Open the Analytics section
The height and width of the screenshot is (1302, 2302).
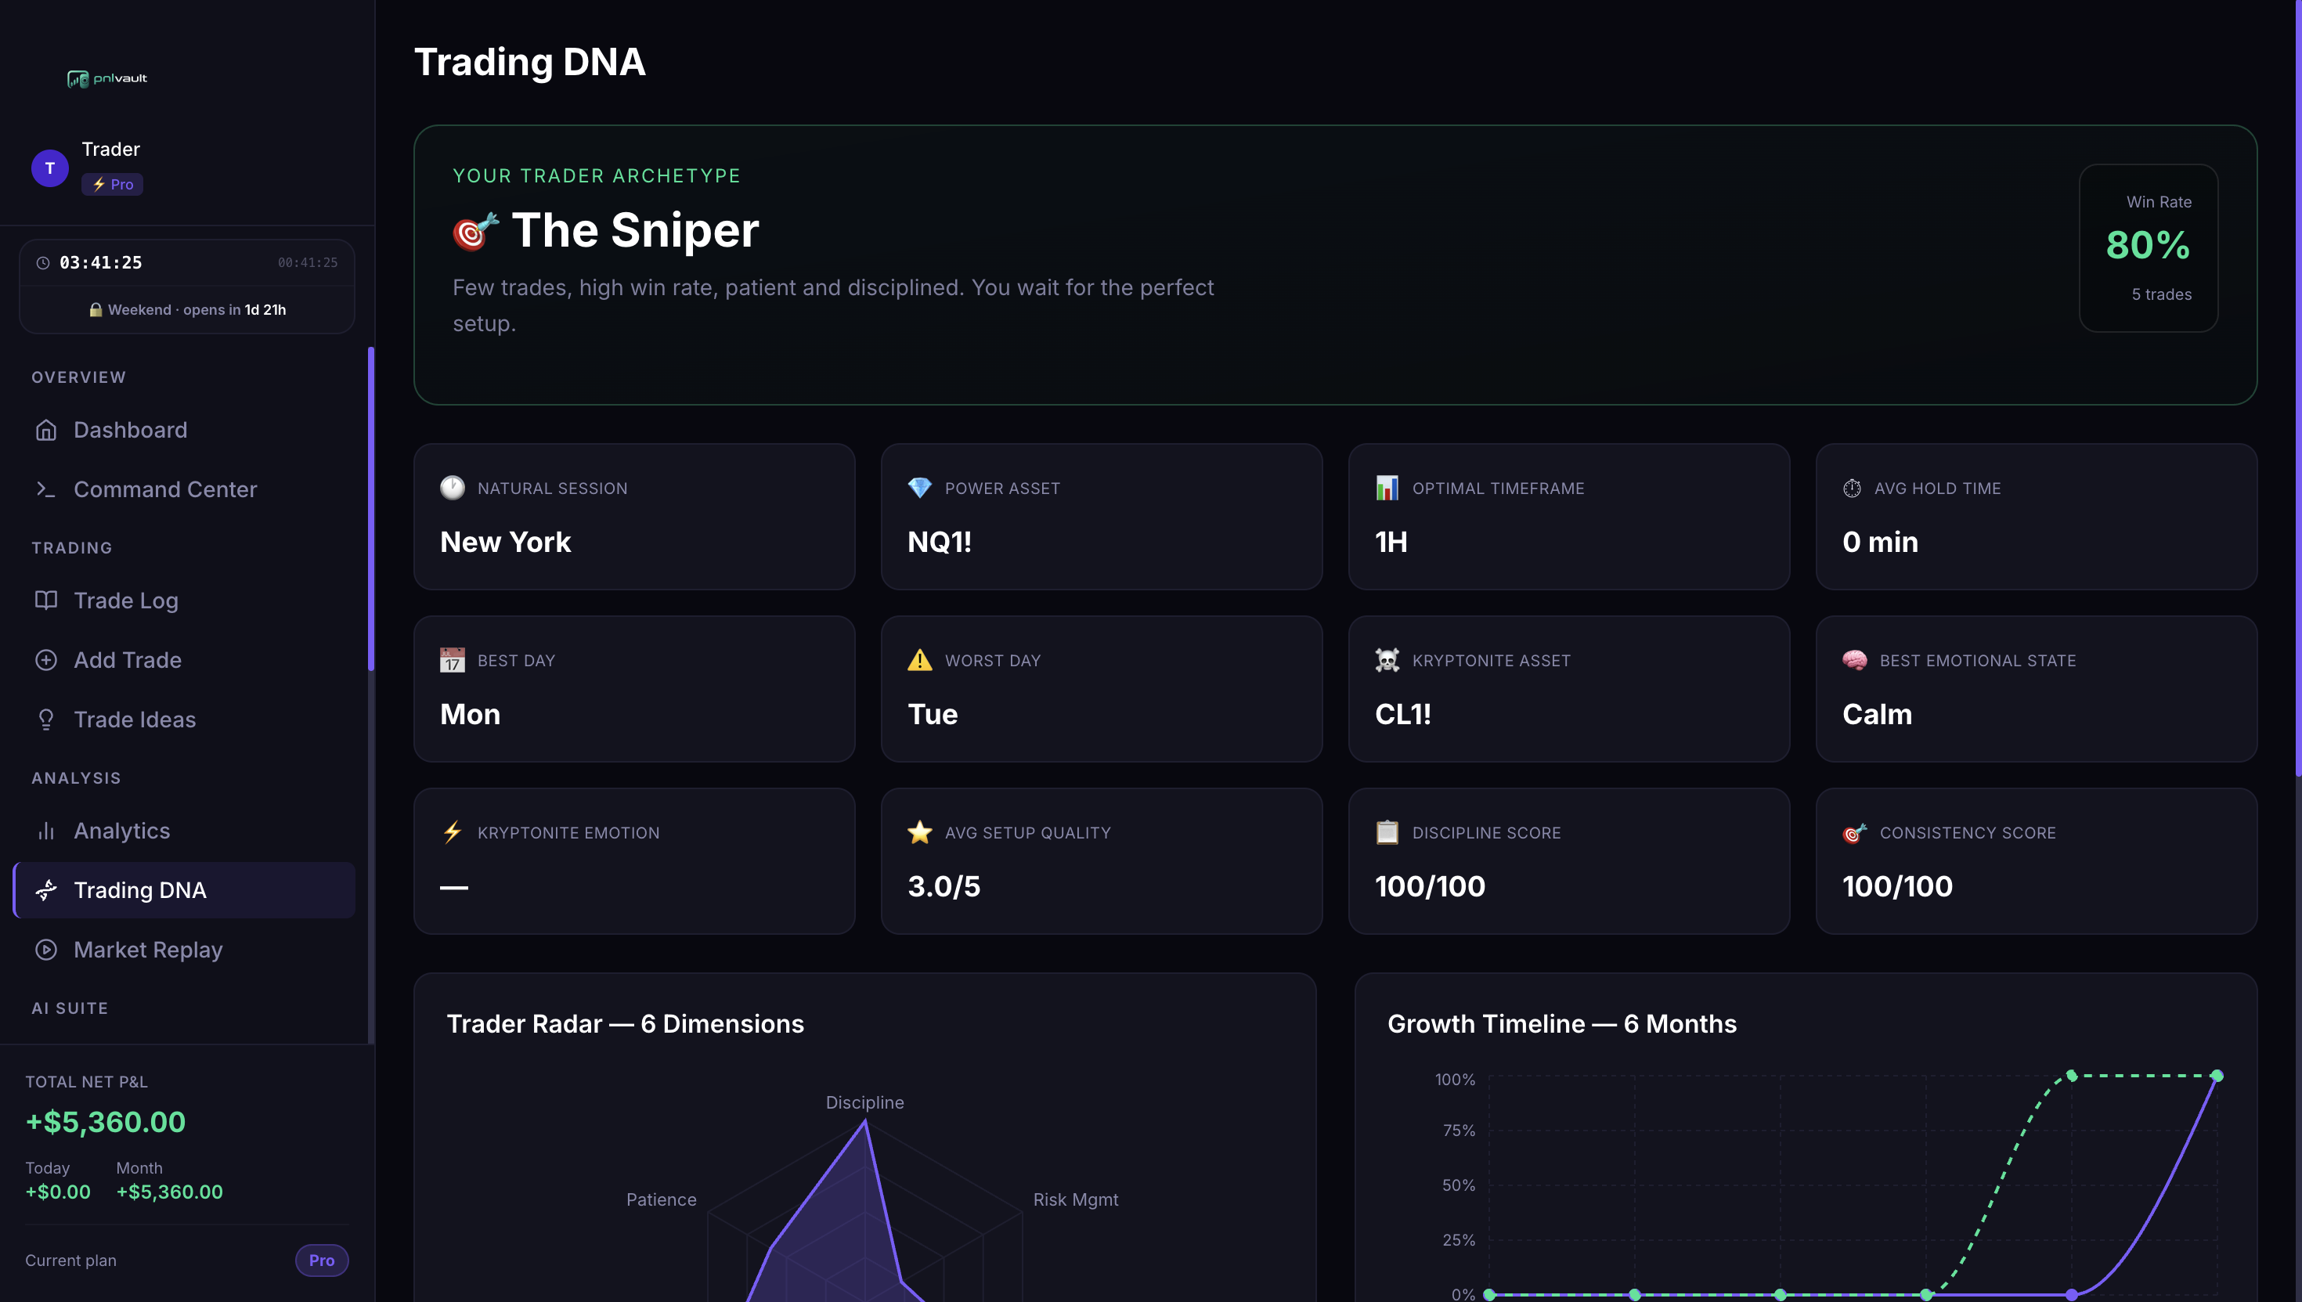[x=184, y=831]
